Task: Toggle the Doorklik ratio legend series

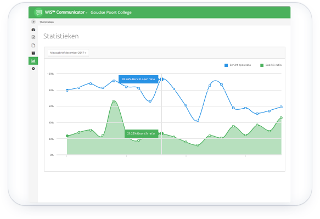Action: (271, 65)
